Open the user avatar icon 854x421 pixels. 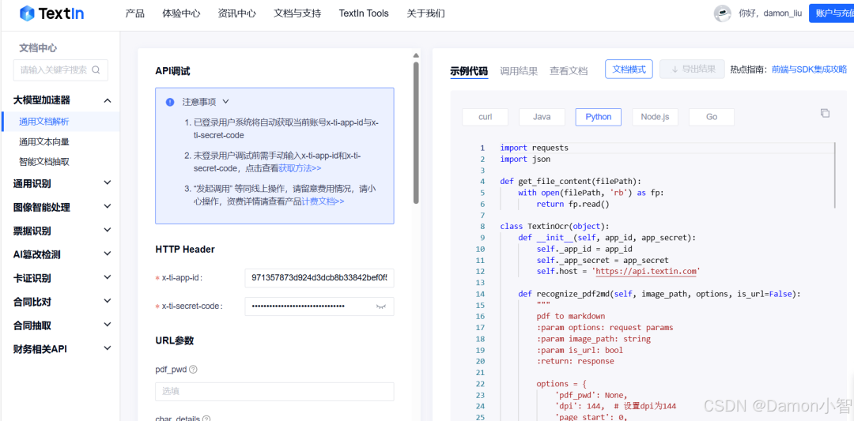[x=722, y=13]
